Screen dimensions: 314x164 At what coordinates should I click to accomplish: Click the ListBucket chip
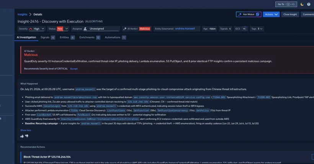pyautogui.click(x=44, y=115)
